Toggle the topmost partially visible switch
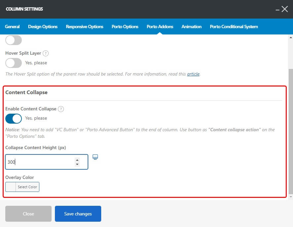 click(14, 40)
